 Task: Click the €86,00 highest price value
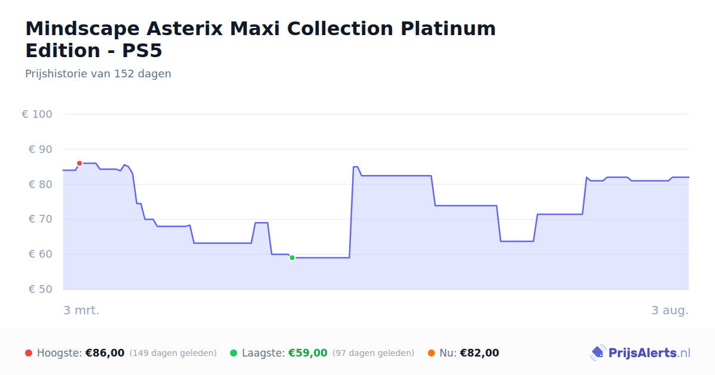pyautogui.click(x=105, y=353)
